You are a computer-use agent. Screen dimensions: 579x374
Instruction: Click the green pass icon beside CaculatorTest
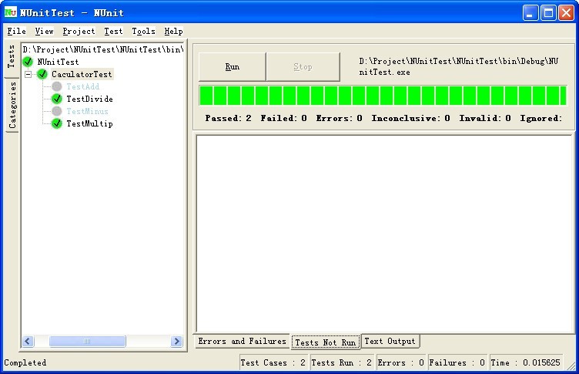click(42, 74)
